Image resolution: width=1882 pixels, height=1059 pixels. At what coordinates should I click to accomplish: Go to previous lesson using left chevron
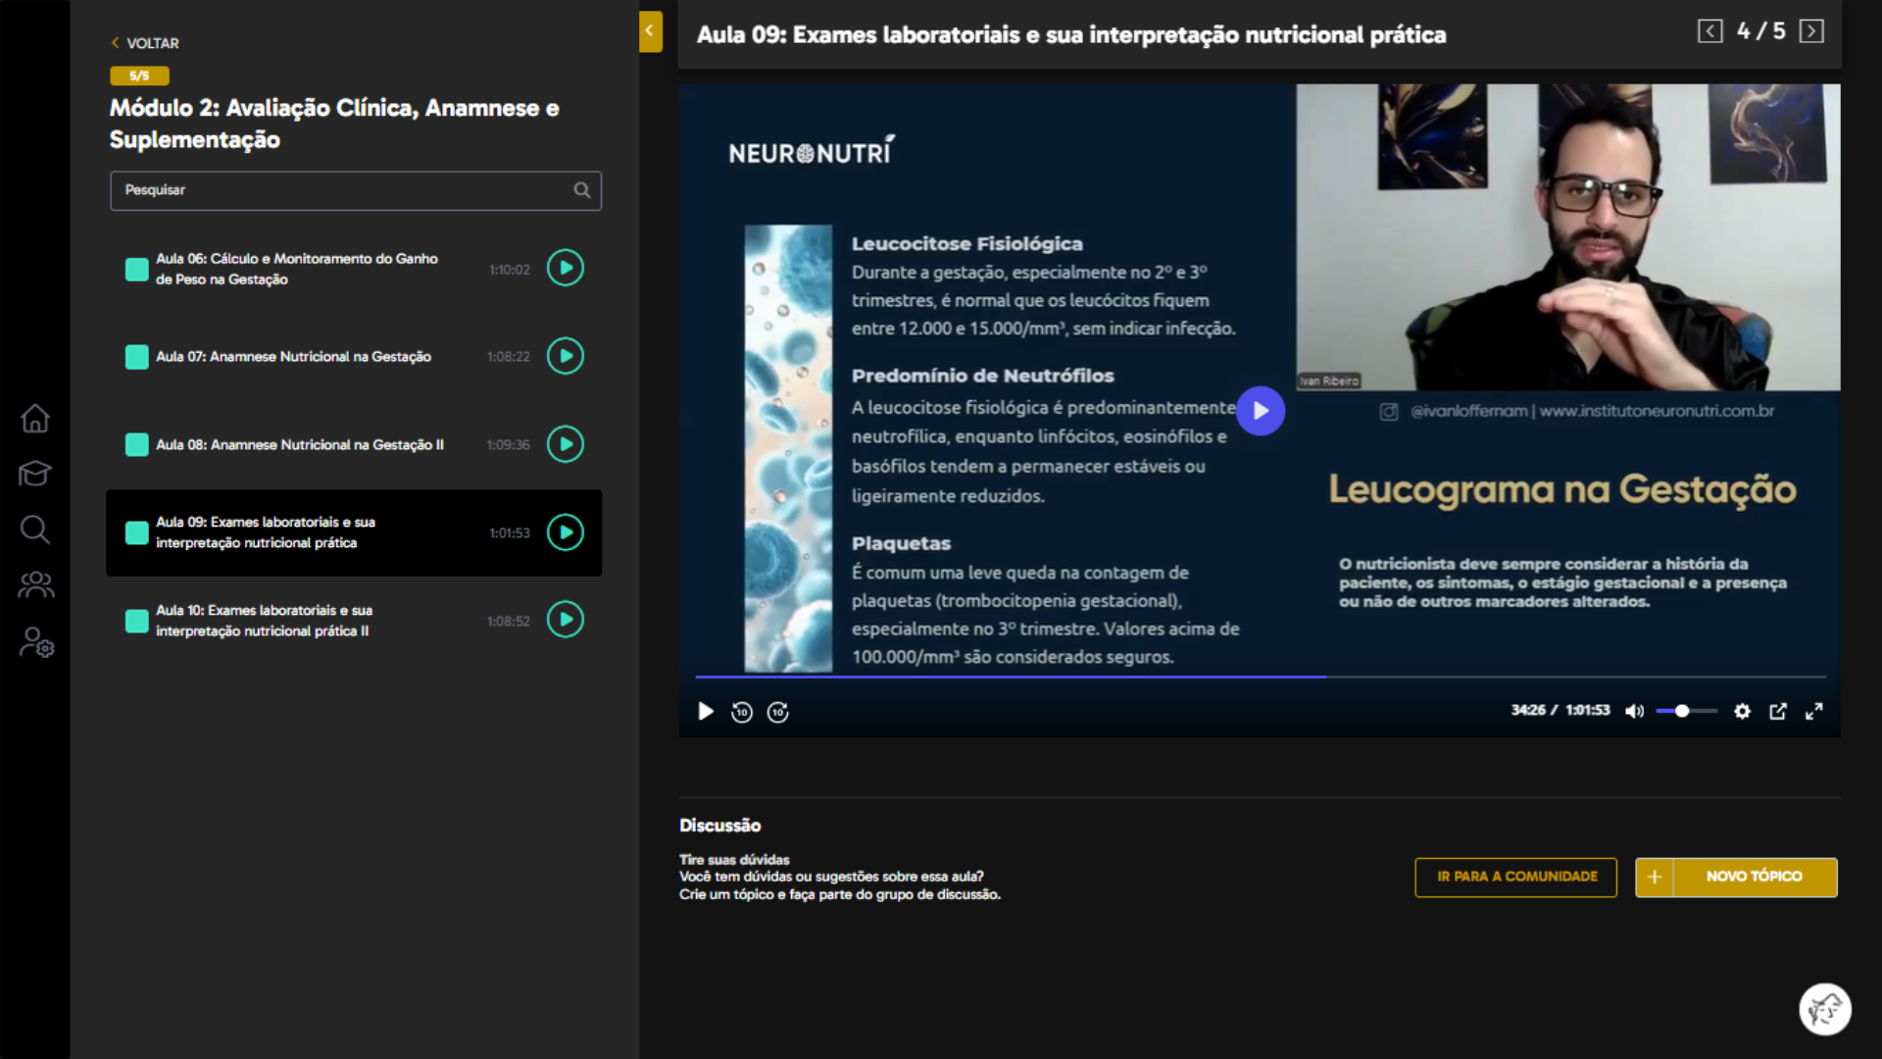tap(1709, 30)
